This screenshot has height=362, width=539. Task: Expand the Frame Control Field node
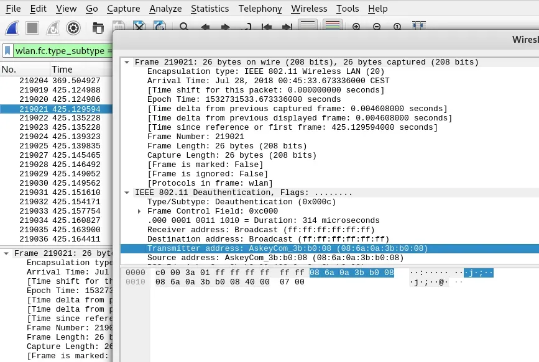click(x=140, y=211)
